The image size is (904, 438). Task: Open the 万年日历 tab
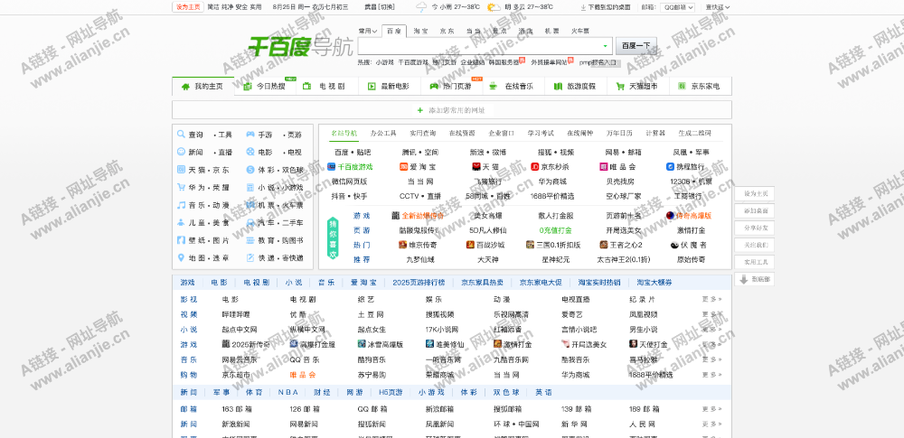(619, 133)
